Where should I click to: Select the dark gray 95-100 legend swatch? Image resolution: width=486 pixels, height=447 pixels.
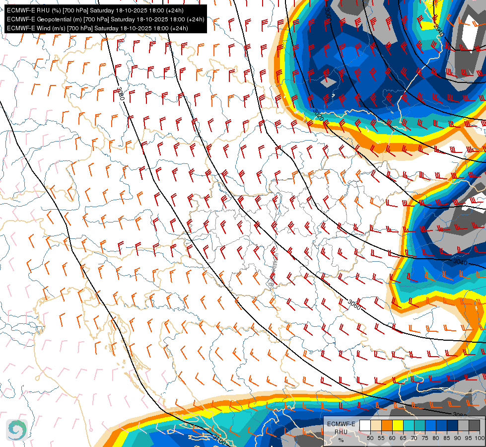475,425
